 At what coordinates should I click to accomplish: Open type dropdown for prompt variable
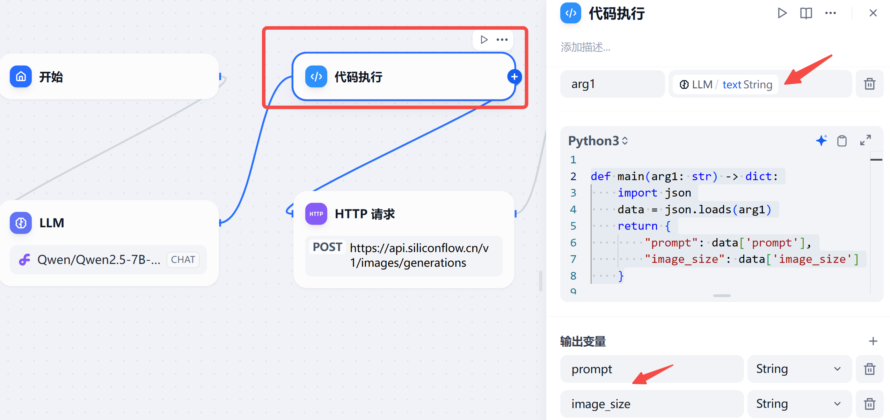click(798, 369)
